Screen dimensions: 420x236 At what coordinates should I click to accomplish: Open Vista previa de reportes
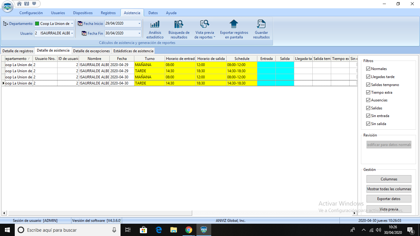(x=205, y=29)
